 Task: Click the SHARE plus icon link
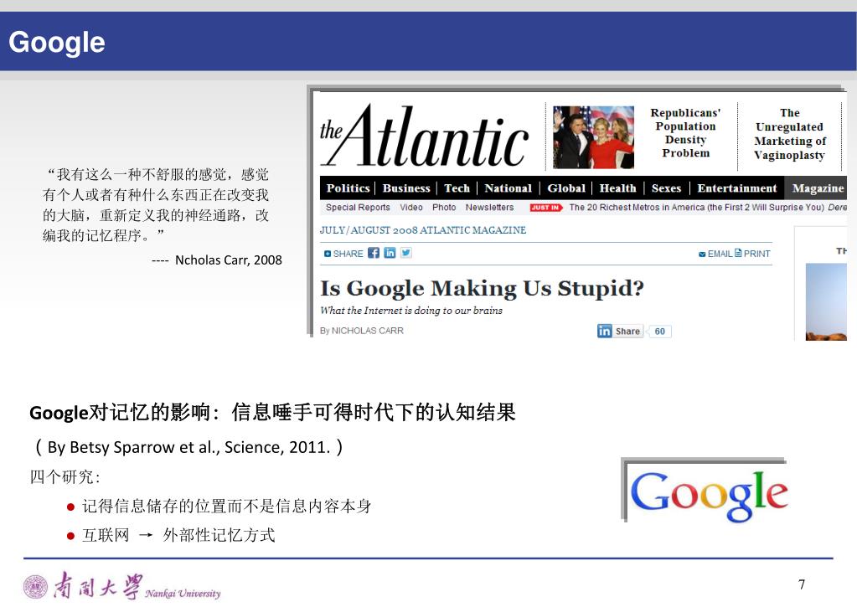(x=343, y=254)
